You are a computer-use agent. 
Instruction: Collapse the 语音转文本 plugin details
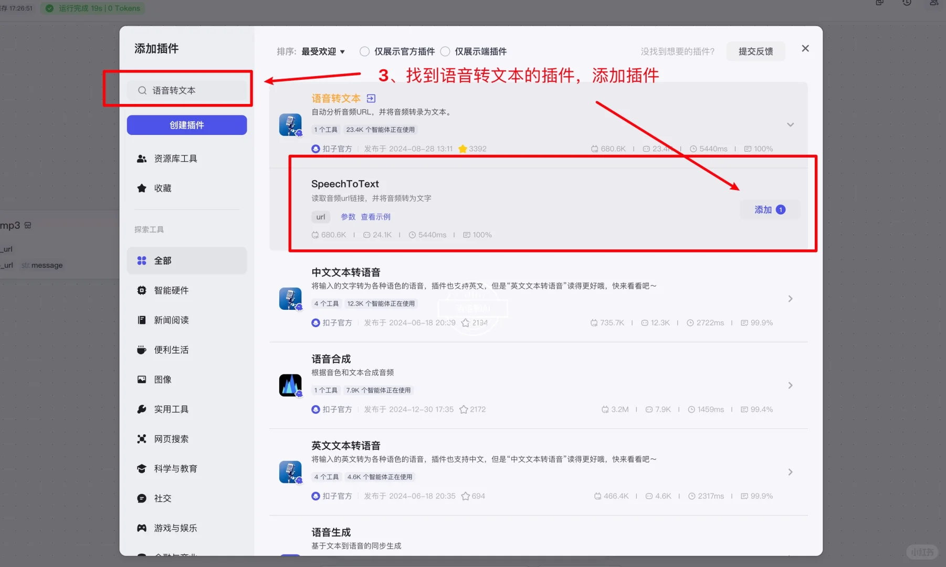click(790, 124)
